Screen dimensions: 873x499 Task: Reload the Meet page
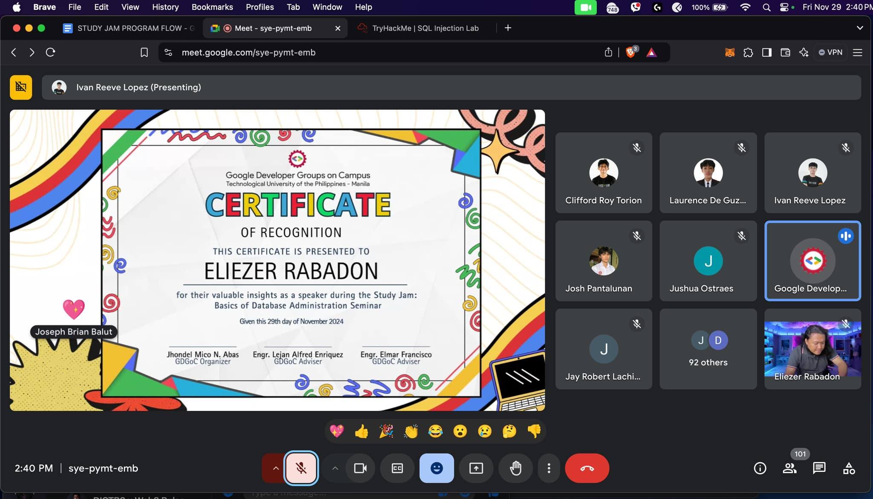pyautogui.click(x=51, y=52)
